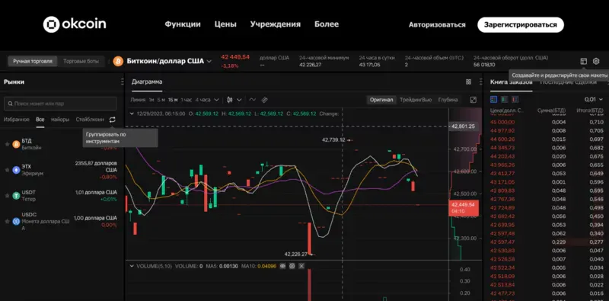The width and height of the screenshot is (609, 301).
Task: Open Учреждения navigation menu
Action: pos(276,24)
